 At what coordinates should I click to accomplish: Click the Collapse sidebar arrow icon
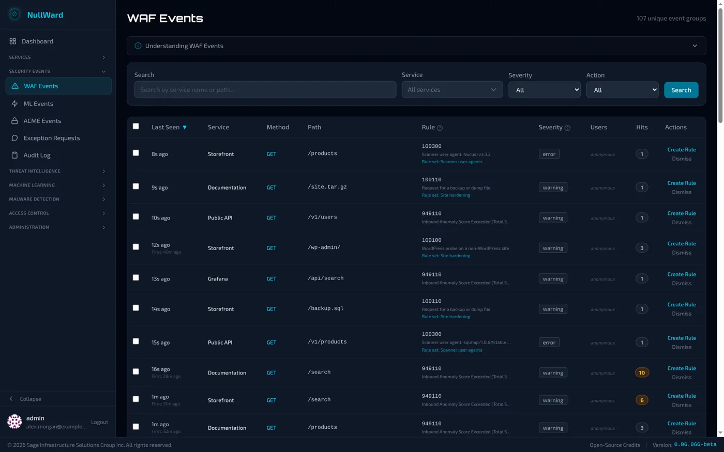(x=11, y=399)
